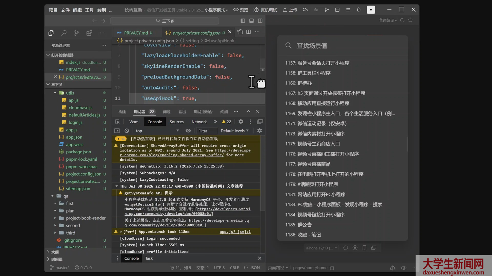This screenshot has height=276, width=492.
Task: Toggle the bottom panel layout icon
Action: pyautogui.click(x=252, y=21)
